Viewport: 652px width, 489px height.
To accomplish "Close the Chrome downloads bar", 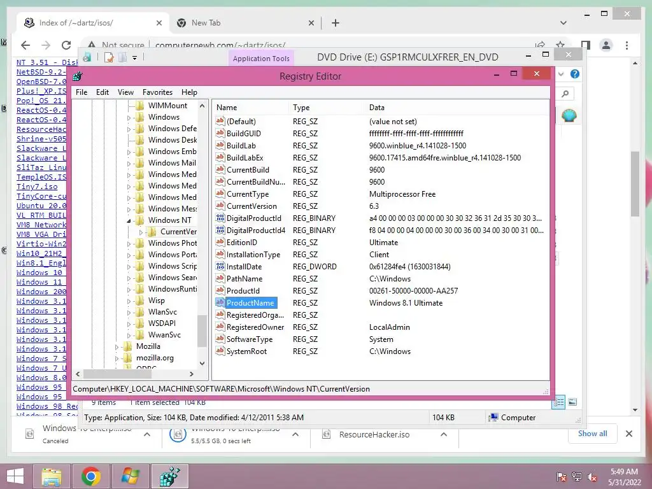I will 629,434.
